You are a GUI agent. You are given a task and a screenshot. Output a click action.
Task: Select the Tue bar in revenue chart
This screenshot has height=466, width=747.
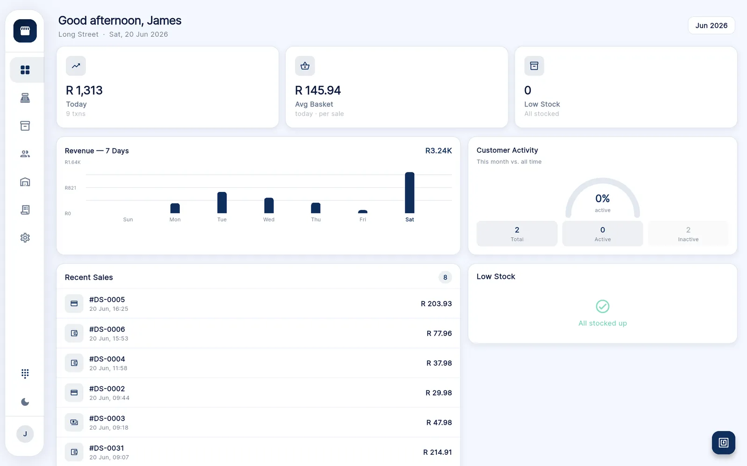[x=222, y=203]
